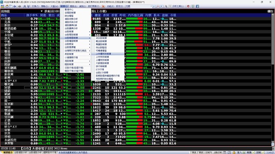Click the double down-chevron icon

(28, 6)
